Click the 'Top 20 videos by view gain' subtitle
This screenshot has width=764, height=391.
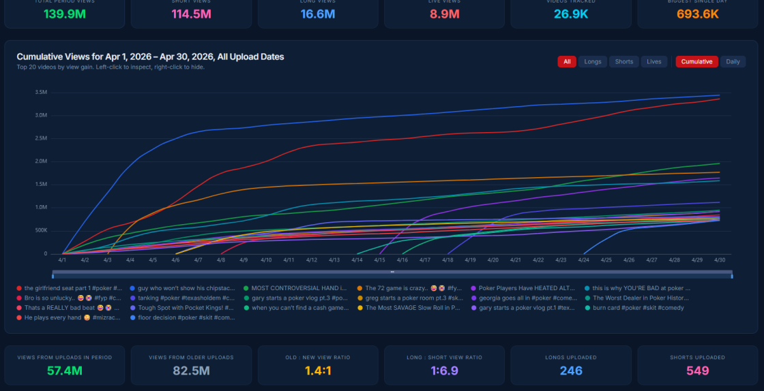pos(111,67)
